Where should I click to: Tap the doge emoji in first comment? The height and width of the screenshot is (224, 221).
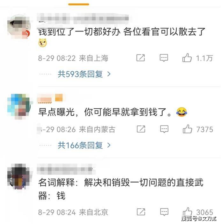click(43, 43)
